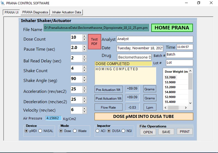
Task: Click the Test PDF button
Action: pyautogui.click(x=94, y=41)
